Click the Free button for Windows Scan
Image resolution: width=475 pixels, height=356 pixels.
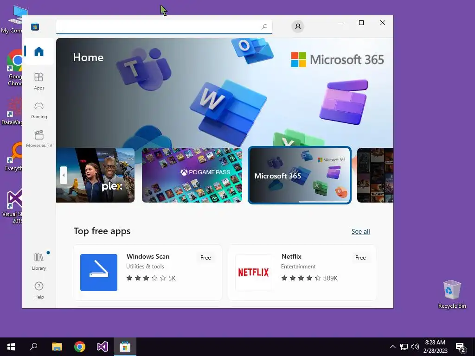(205, 258)
